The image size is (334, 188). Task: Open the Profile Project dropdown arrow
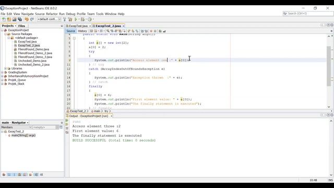[93, 19]
